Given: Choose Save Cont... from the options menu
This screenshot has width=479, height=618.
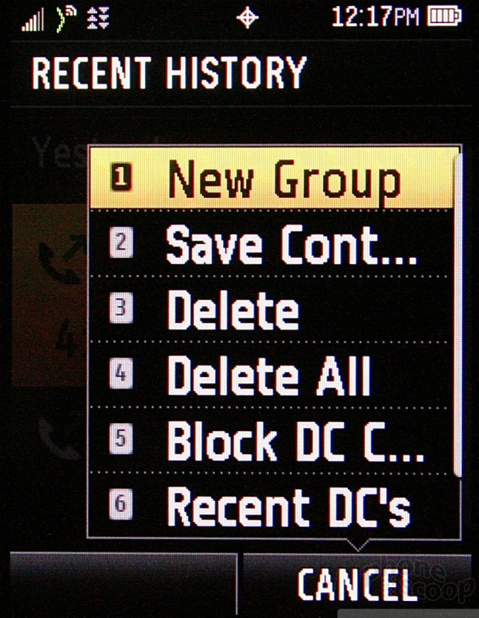Looking at the screenshot, I should click(272, 243).
